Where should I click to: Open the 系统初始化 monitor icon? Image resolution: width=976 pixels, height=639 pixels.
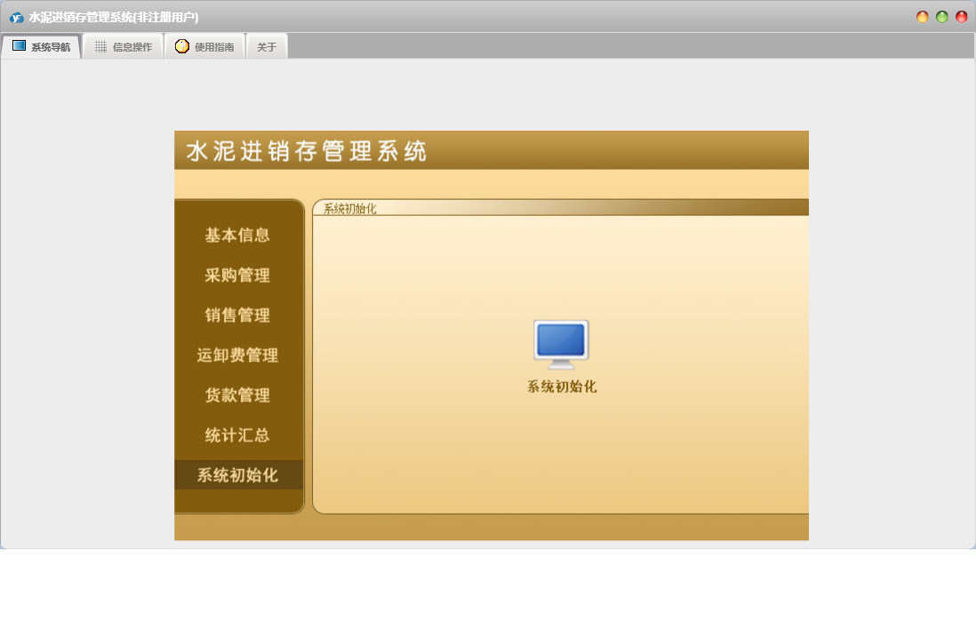561,344
